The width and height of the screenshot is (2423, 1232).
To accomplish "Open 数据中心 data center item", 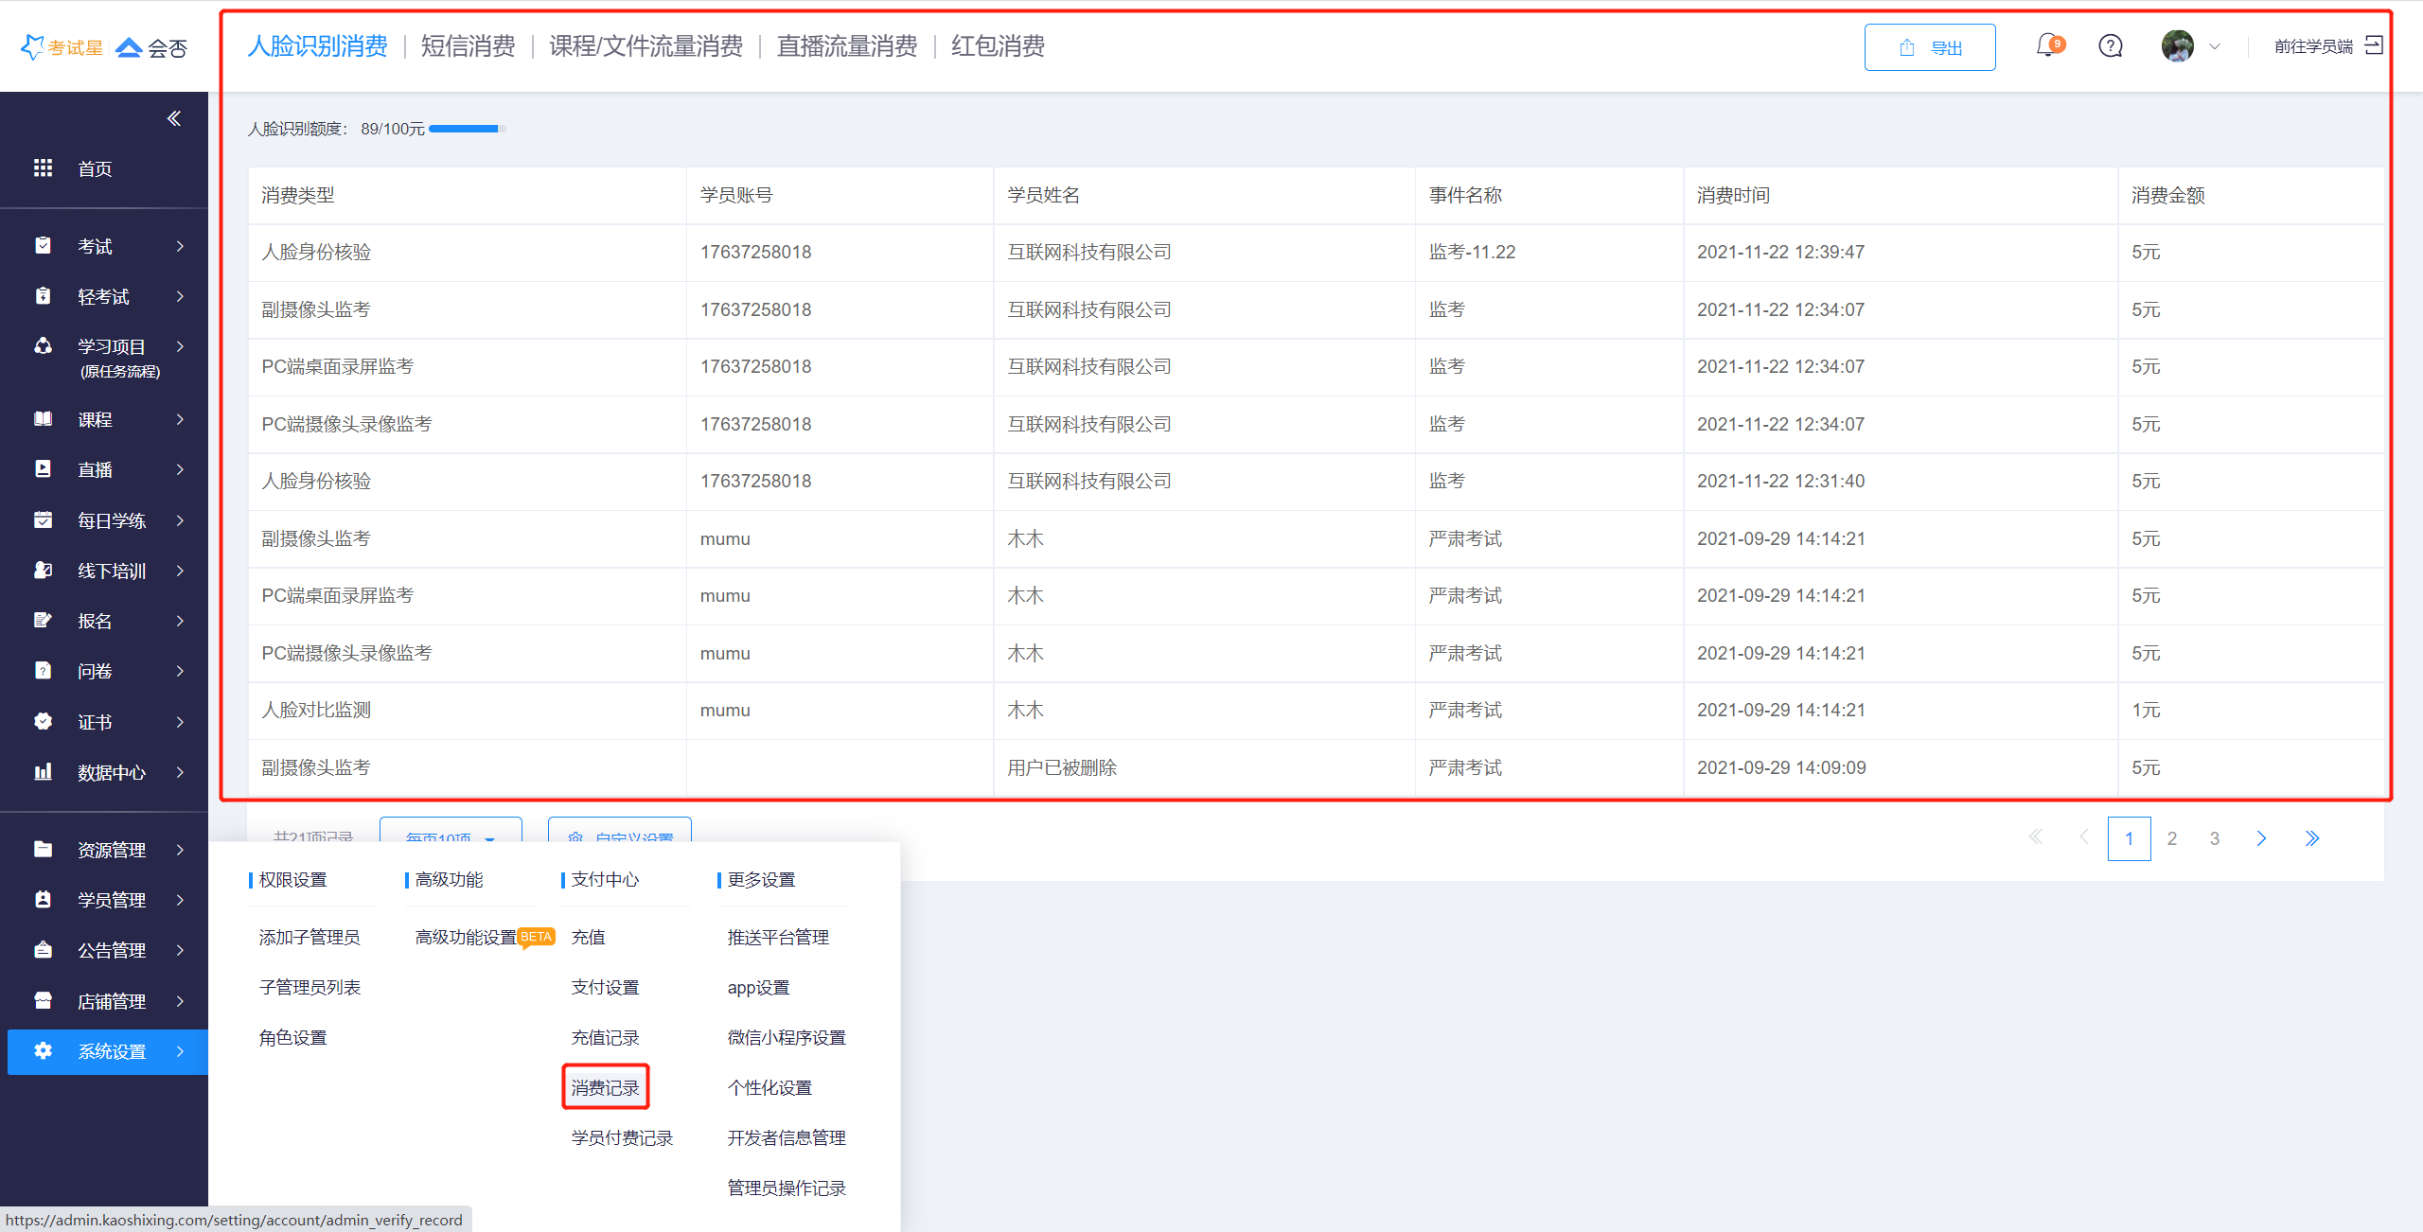I will pyautogui.click(x=111, y=772).
